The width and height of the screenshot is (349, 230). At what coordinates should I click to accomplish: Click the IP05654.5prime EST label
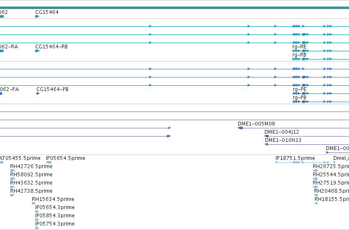click(x=66, y=158)
